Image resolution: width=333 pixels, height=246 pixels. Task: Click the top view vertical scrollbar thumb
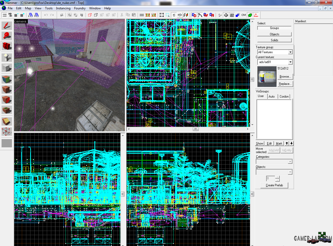coord(252,80)
